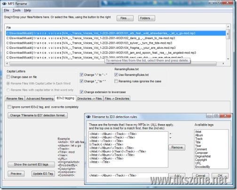This screenshot has height=190, width=237.
Task: Click file list horizontal scrollbar right arrow
Action: pyautogui.click(x=223, y=63)
